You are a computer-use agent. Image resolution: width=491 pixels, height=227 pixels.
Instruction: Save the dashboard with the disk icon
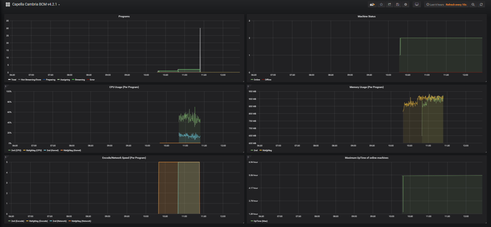coord(398,4)
